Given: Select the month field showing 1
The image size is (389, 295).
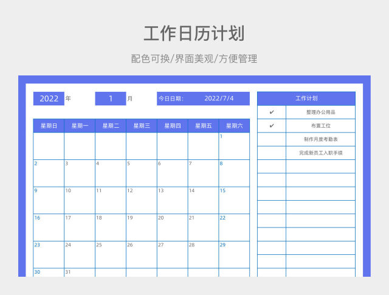Looking at the screenshot, I should point(110,99).
